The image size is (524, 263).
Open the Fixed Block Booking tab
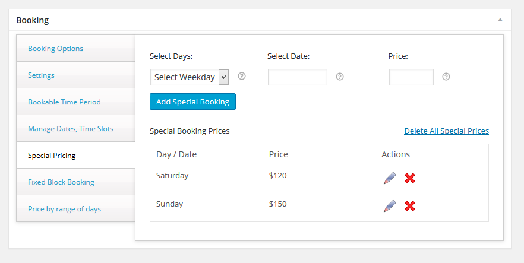[x=61, y=182]
